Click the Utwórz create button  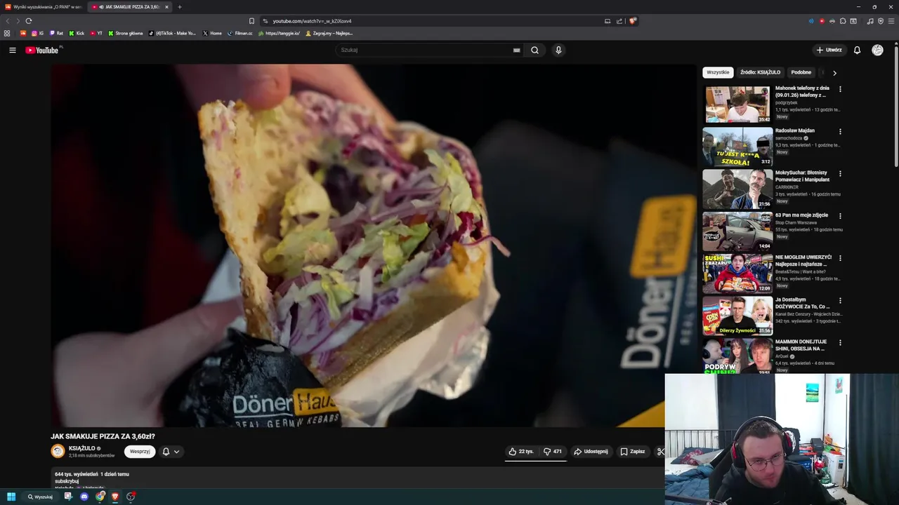(829, 50)
